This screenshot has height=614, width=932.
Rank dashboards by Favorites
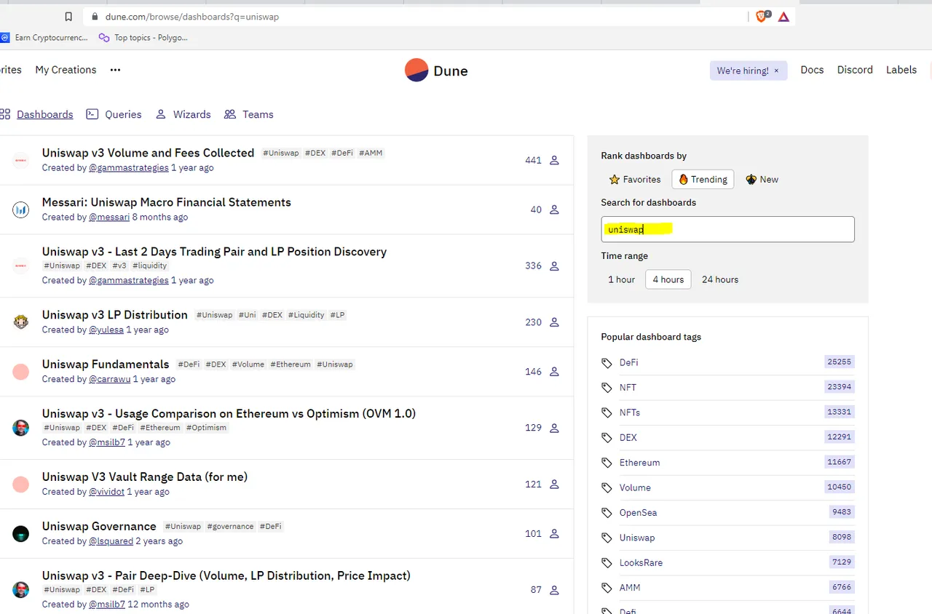[635, 179]
